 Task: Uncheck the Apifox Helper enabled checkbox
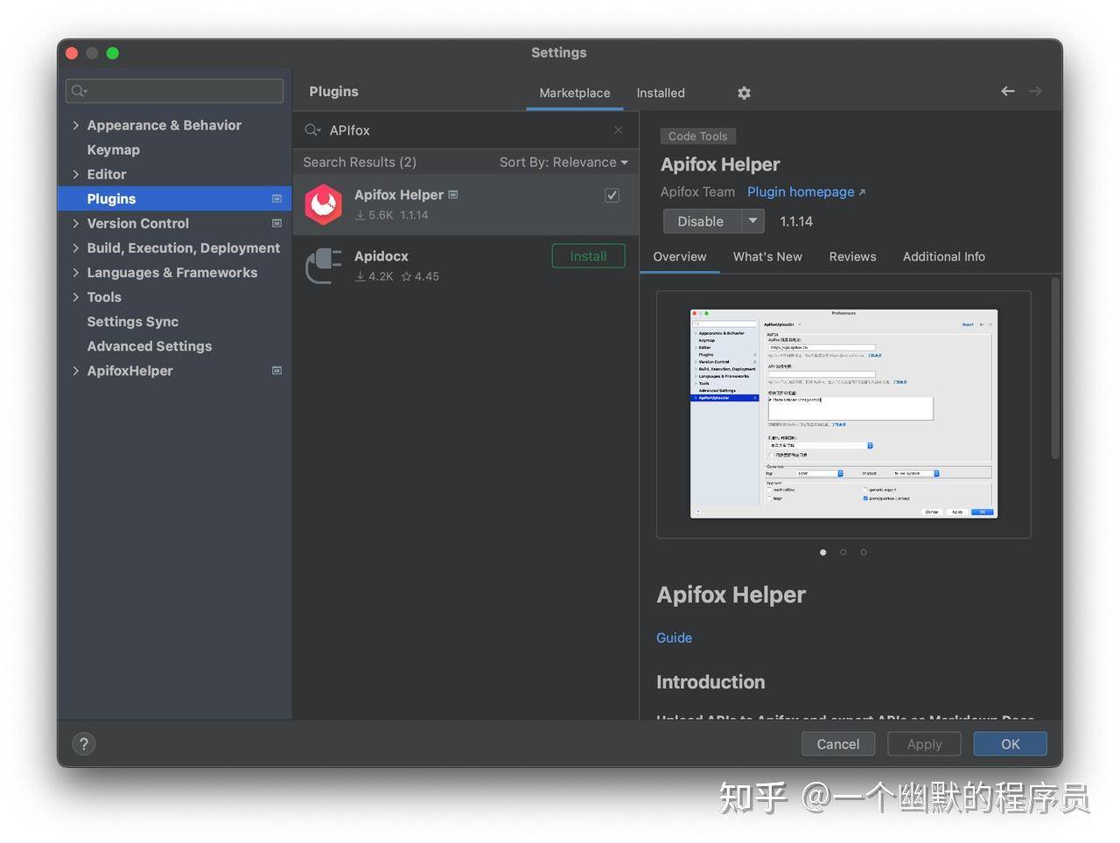tap(612, 195)
